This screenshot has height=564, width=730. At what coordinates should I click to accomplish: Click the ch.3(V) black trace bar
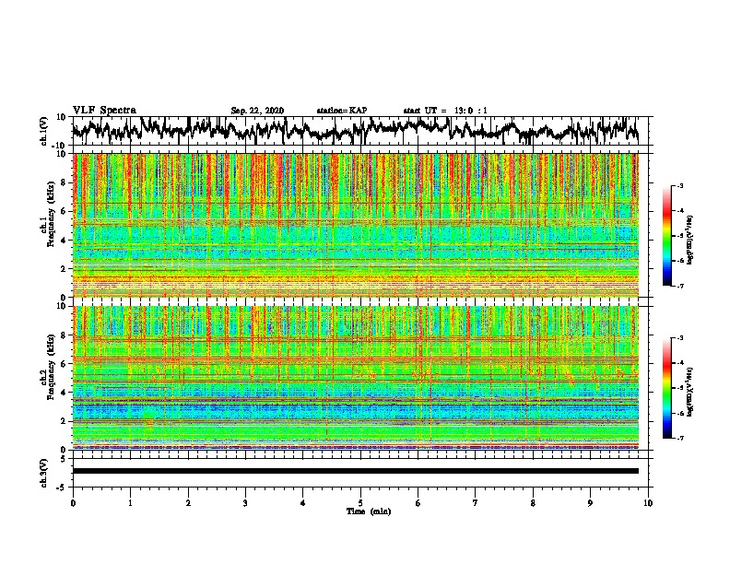click(356, 471)
